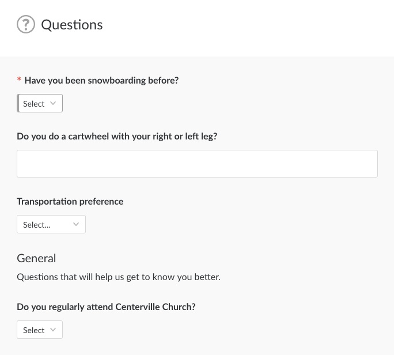This screenshot has width=394, height=355.
Task: Click the 'Have you been snowboarding before?' label
Action: pyautogui.click(x=101, y=81)
